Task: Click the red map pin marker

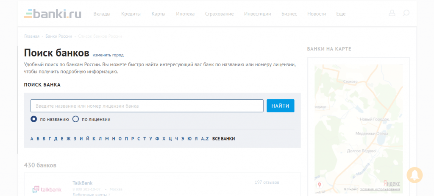Action: pyautogui.click(x=319, y=185)
